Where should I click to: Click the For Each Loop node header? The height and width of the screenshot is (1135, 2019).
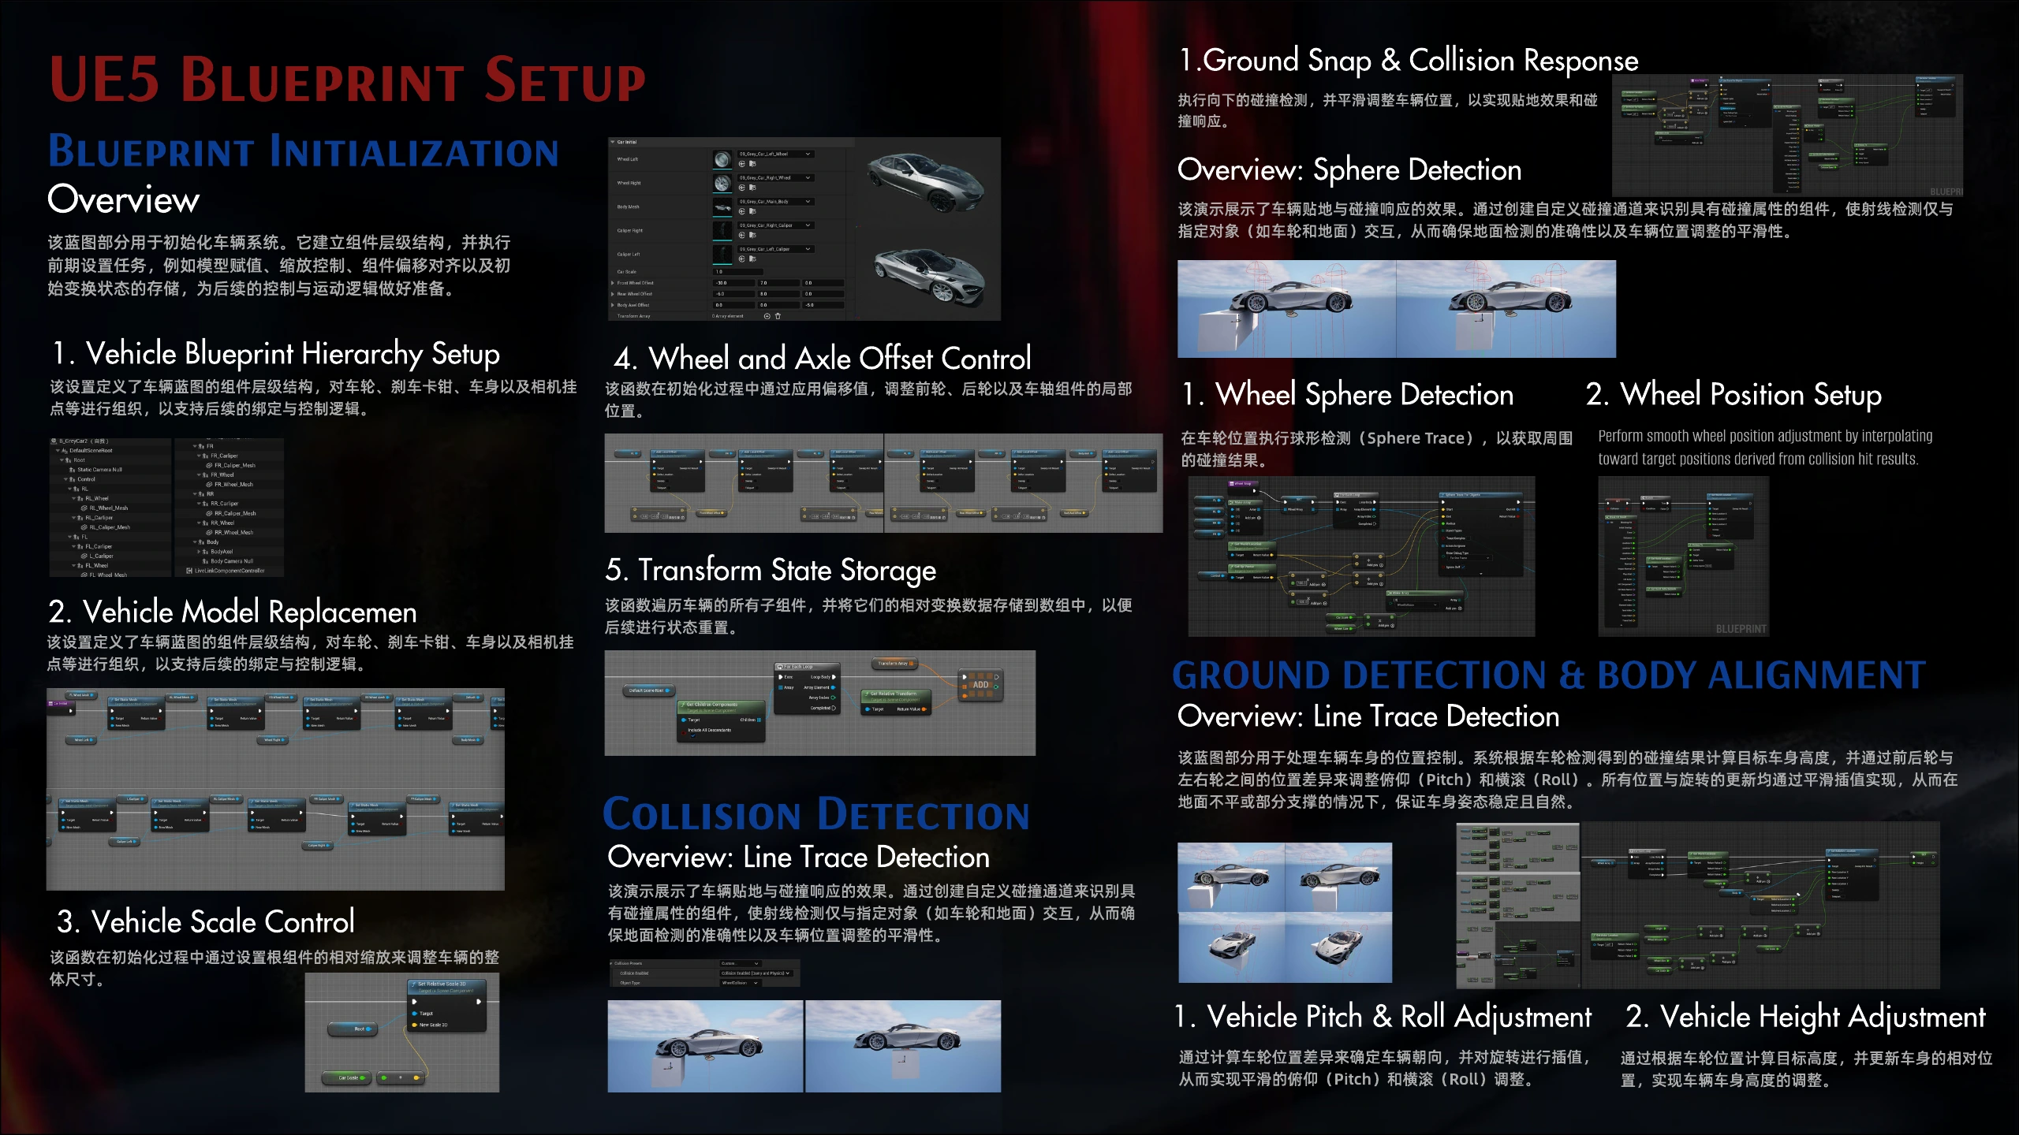(808, 667)
